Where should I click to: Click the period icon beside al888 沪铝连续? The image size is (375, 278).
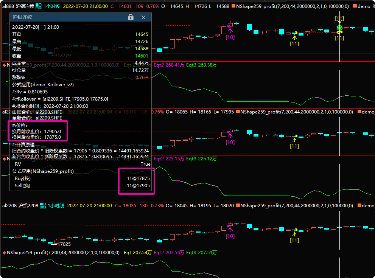coord(39,6)
